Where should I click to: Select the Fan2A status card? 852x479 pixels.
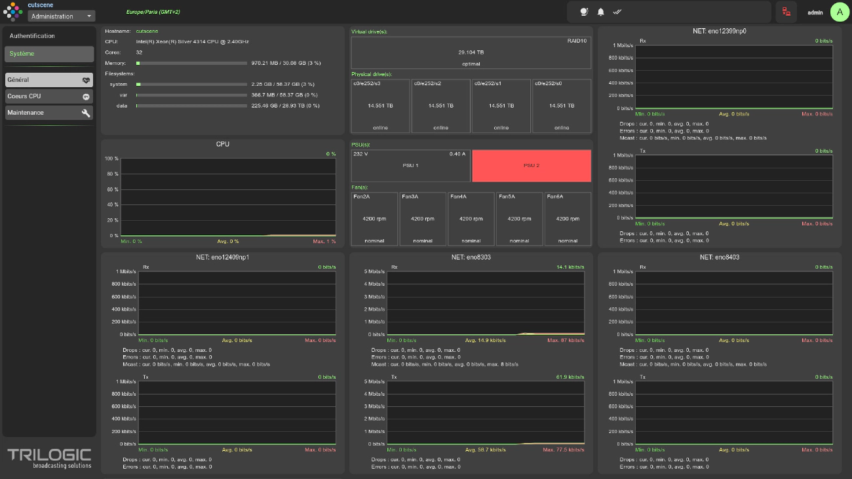[x=374, y=219]
